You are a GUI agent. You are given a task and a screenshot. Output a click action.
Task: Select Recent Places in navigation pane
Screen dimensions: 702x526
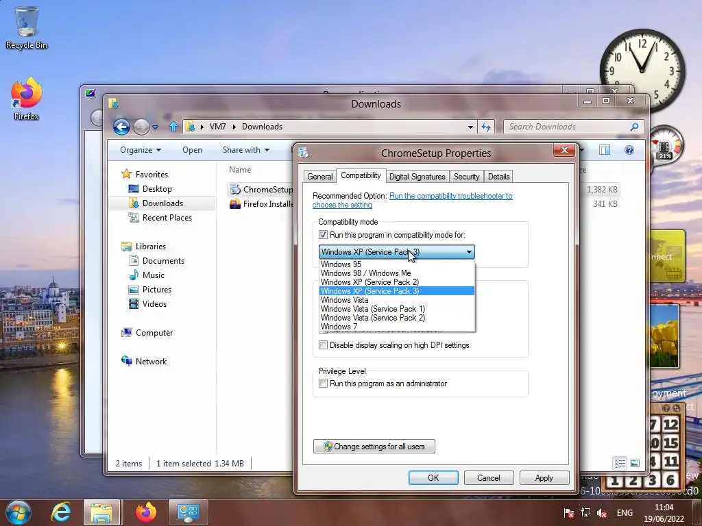(x=167, y=218)
